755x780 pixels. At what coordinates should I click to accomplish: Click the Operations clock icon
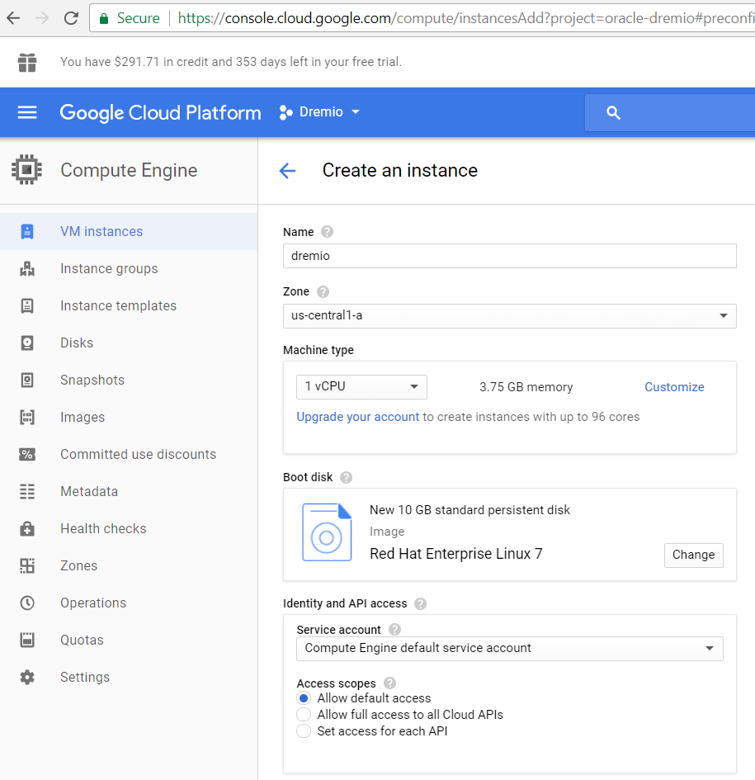click(x=27, y=603)
